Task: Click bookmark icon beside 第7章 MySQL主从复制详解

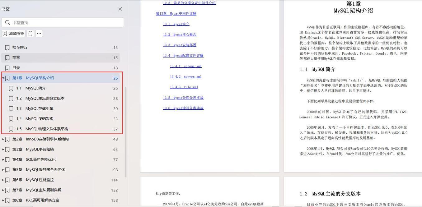Action: coord(7,190)
